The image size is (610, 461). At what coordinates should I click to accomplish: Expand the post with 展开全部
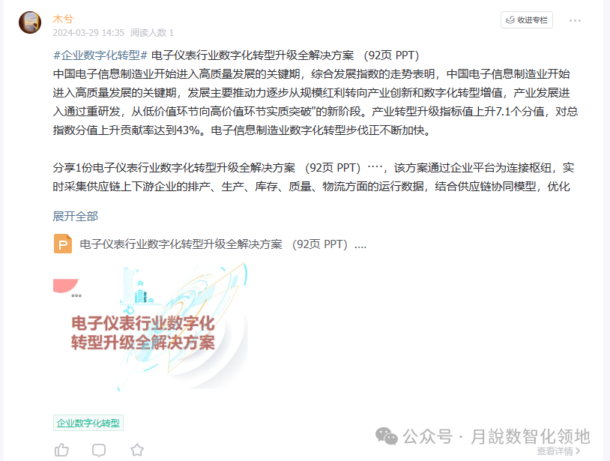point(76,217)
